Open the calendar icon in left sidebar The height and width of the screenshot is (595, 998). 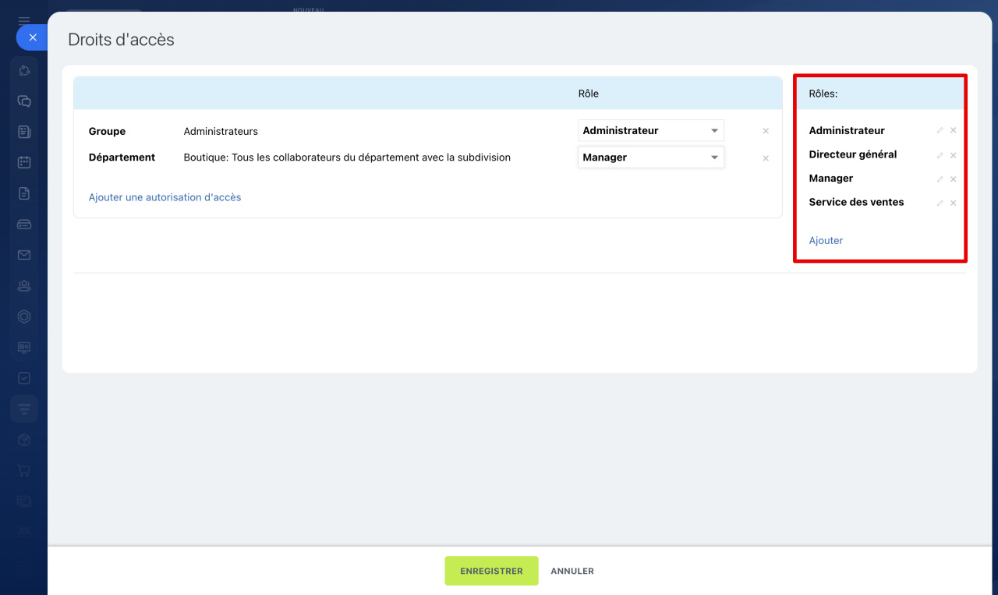[x=24, y=162]
